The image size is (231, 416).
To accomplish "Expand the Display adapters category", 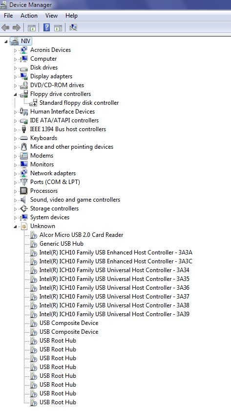I will click(15, 77).
